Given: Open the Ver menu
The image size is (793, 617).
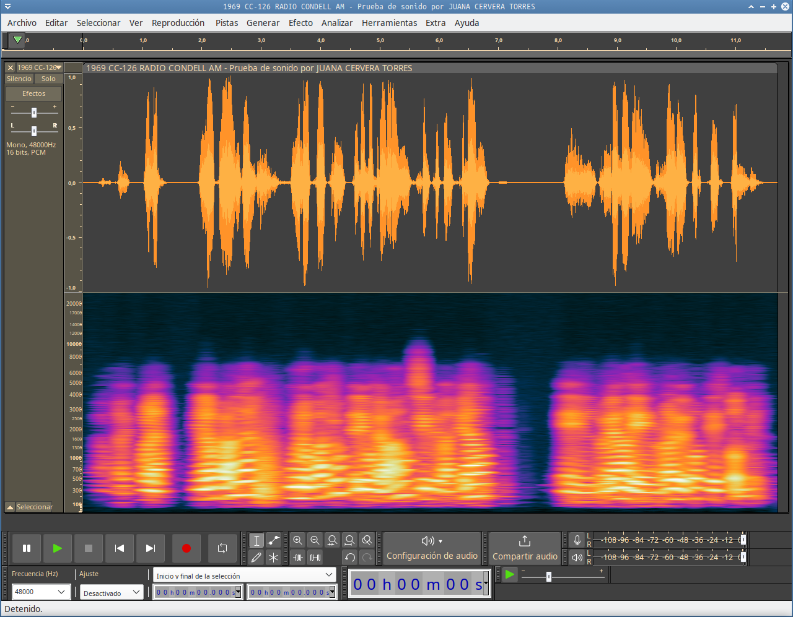Looking at the screenshot, I should click(x=136, y=23).
